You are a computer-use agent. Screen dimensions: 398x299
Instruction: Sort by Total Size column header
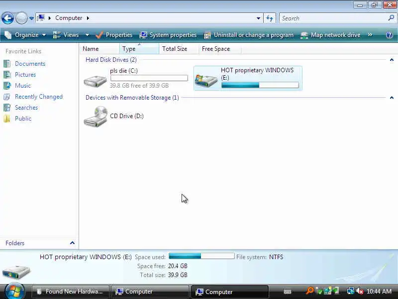[x=179, y=48]
